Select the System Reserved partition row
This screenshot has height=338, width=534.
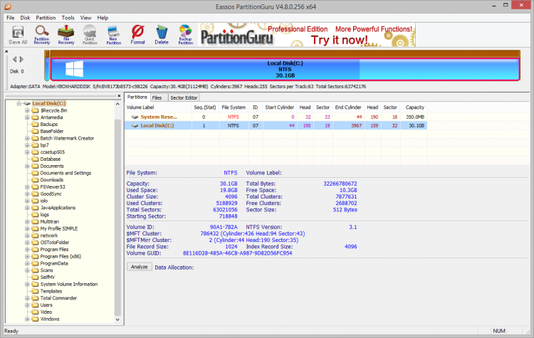(x=276, y=117)
